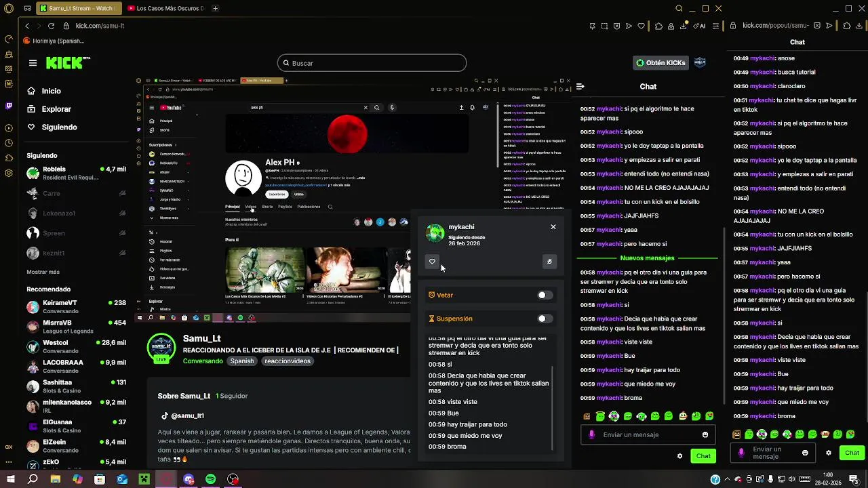Open easy setup menu in toolbar

(x=715, y=26)
